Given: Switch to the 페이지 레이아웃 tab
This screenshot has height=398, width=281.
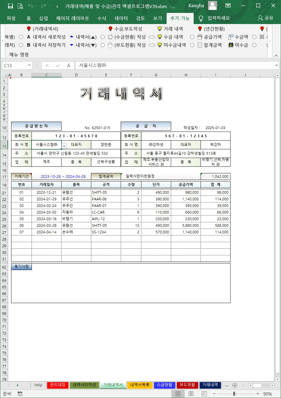Looking at the screenshot, I should (x=73, y=18).
